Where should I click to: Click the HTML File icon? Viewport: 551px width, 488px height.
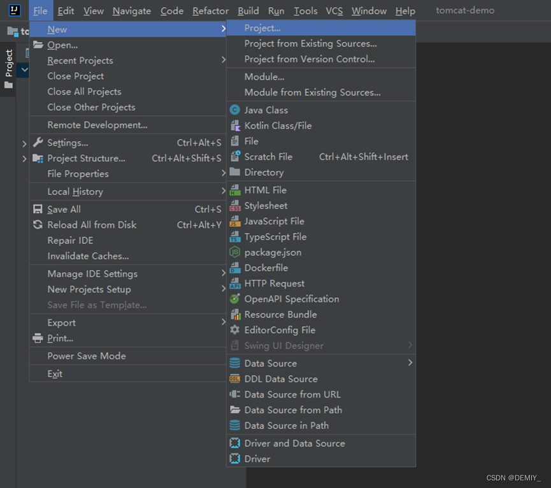(x=235, y=190)
